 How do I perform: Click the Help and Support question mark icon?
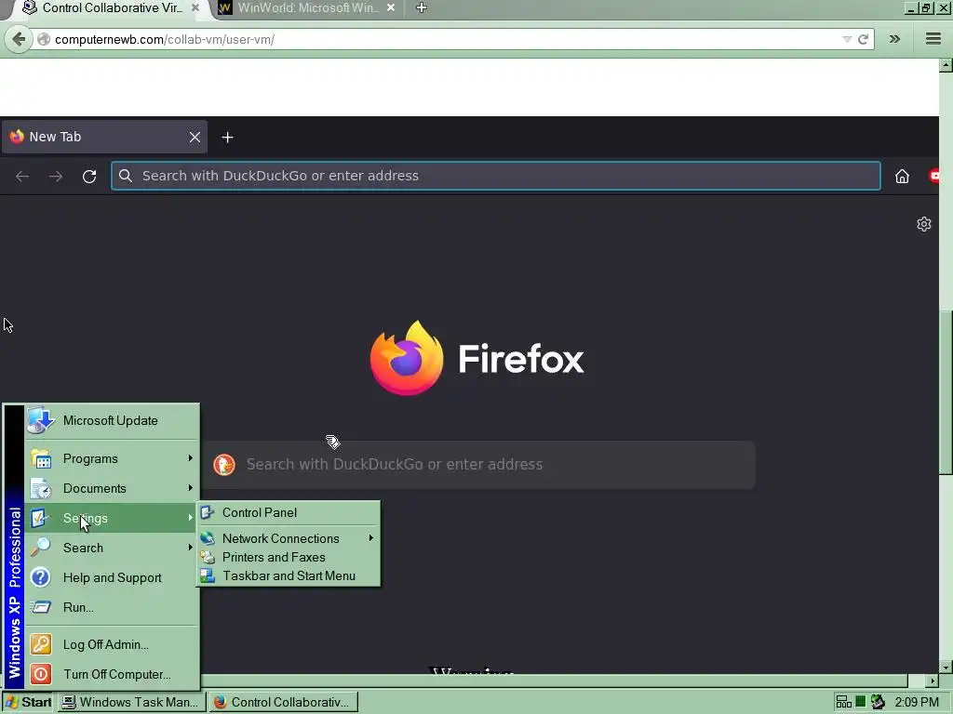pyautogui.click(x=41, y=577)
